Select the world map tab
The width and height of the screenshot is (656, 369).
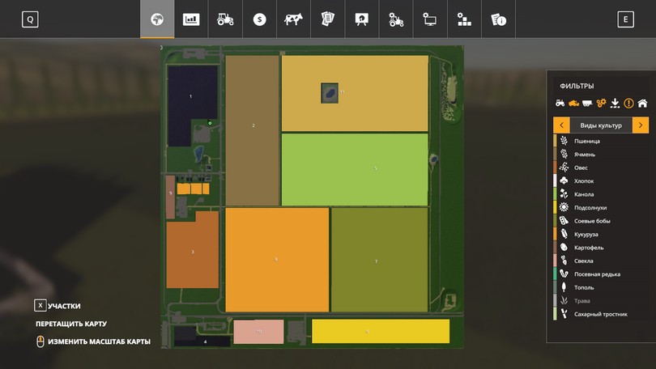[157, 20]
